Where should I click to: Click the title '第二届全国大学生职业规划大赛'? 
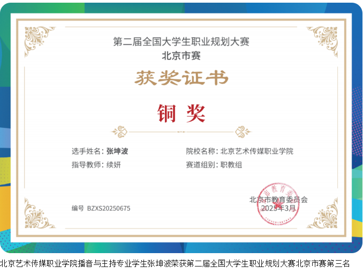point(181,42)
